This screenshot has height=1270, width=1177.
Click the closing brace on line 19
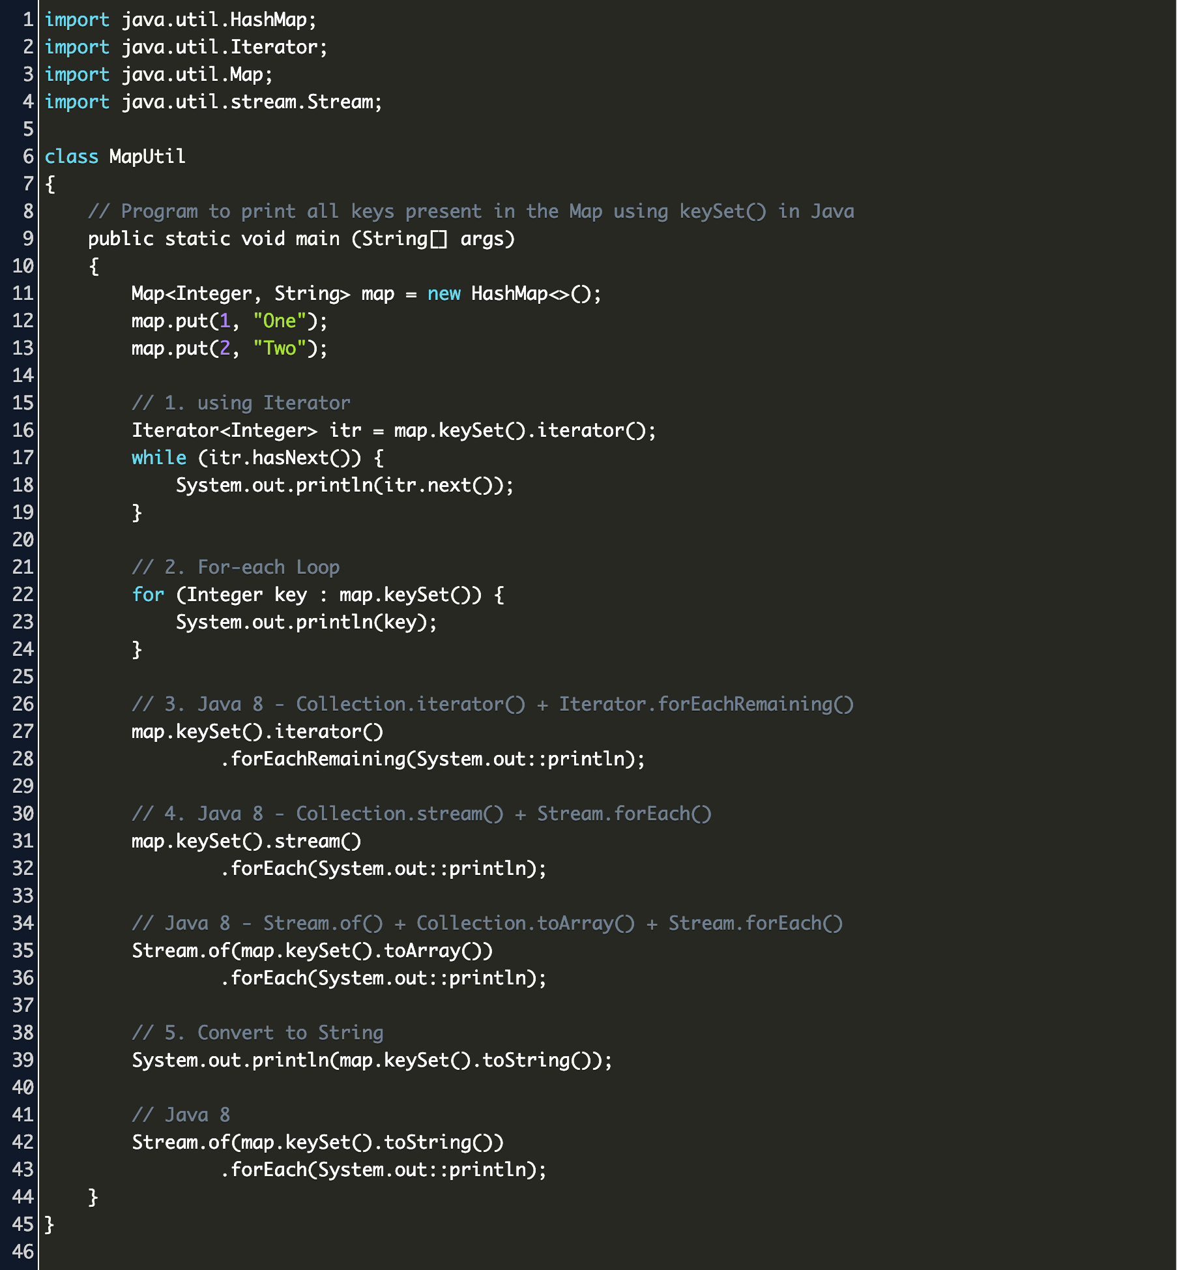click(137, 512)
